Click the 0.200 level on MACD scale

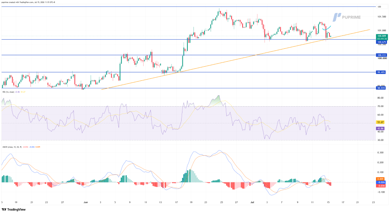click(380, 163)
